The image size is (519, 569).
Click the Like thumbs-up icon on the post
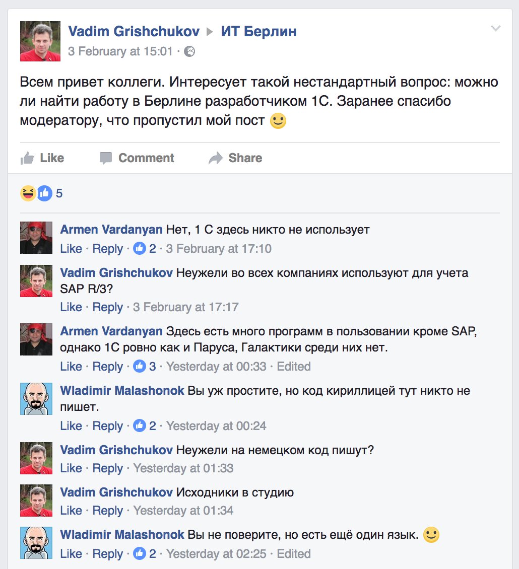coord(28,158)
